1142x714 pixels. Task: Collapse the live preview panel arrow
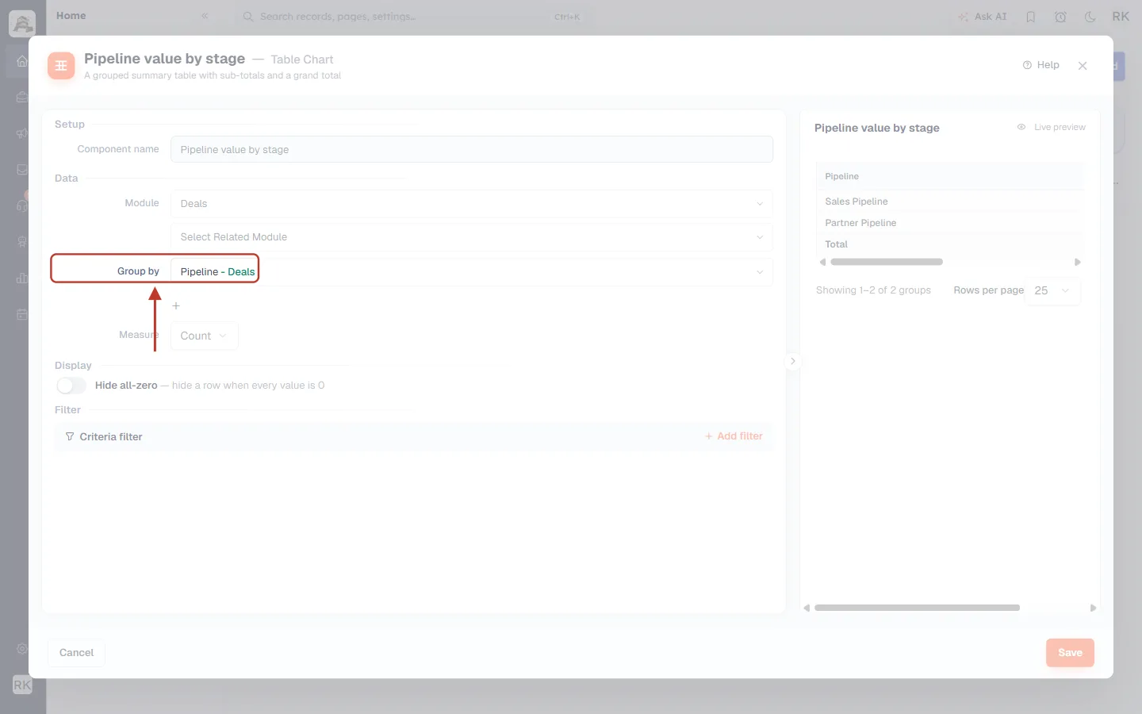792,361
